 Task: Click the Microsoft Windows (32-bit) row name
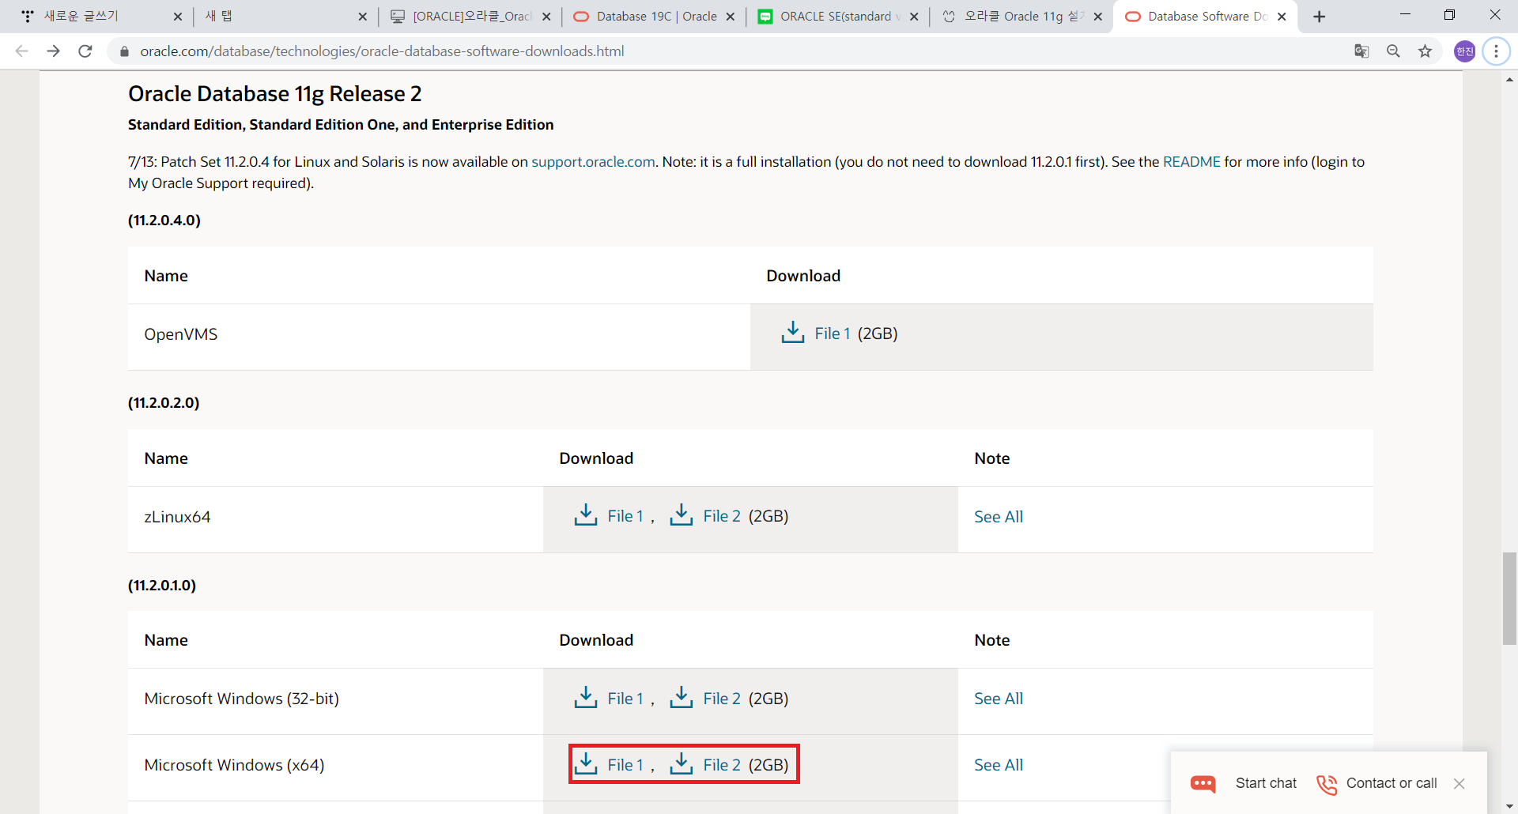(241, 699)
